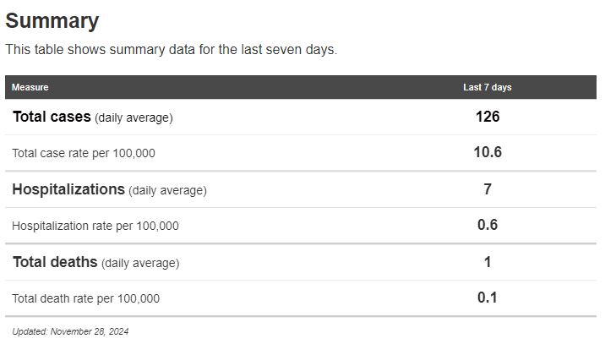Click the 0.1 death rate value
The image size is (605, 355).
[488, 298]
